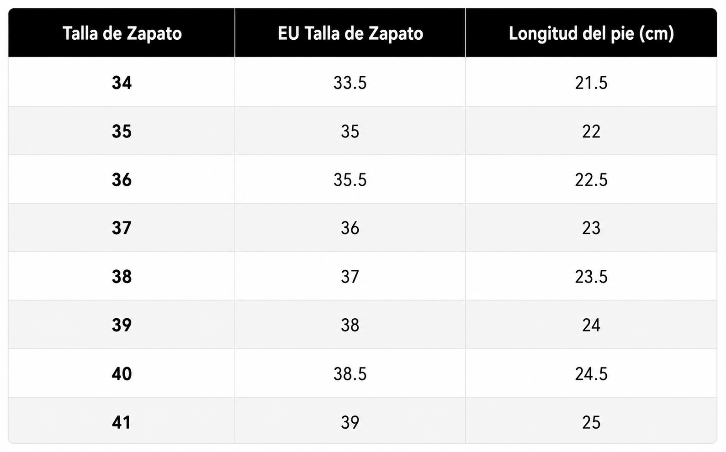Select shoe size 39 cell
This screenshot has width=726, height=452.
[122, 325]
